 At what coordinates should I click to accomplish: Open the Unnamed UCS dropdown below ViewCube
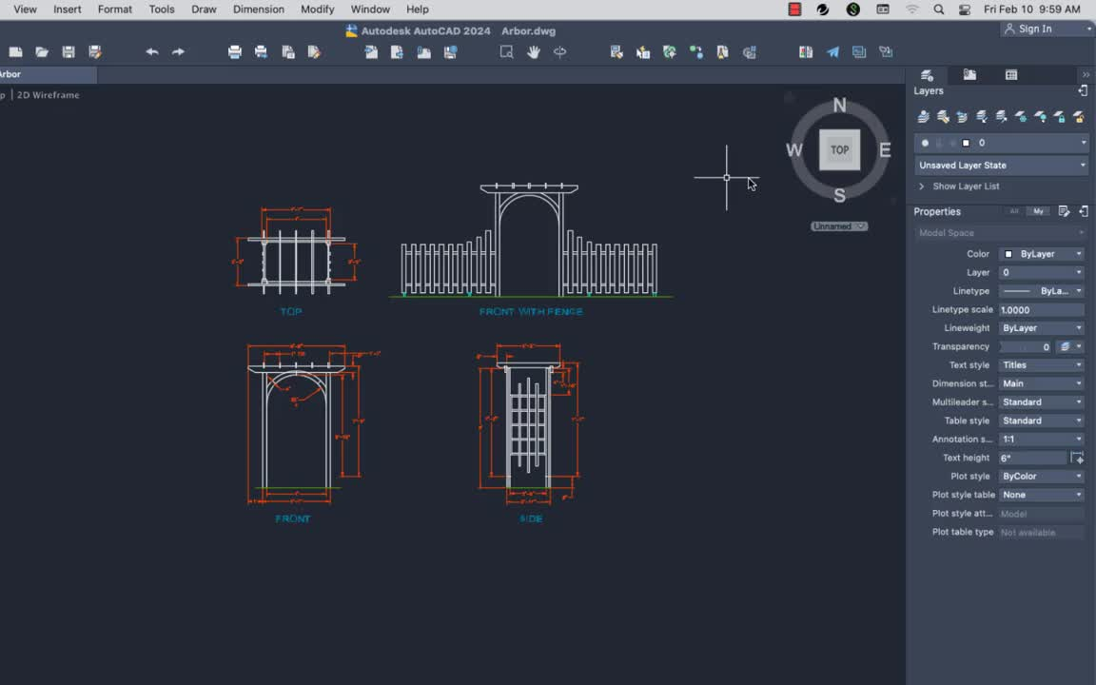tap(839, 225)
